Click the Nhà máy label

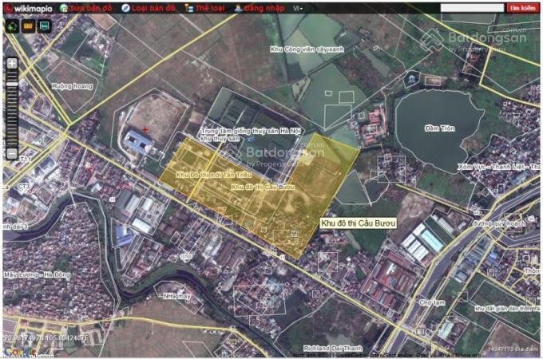click(177, 296)
